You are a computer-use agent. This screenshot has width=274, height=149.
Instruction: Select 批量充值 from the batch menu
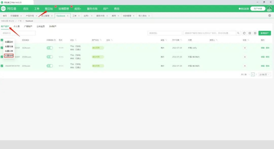[9, 47]
